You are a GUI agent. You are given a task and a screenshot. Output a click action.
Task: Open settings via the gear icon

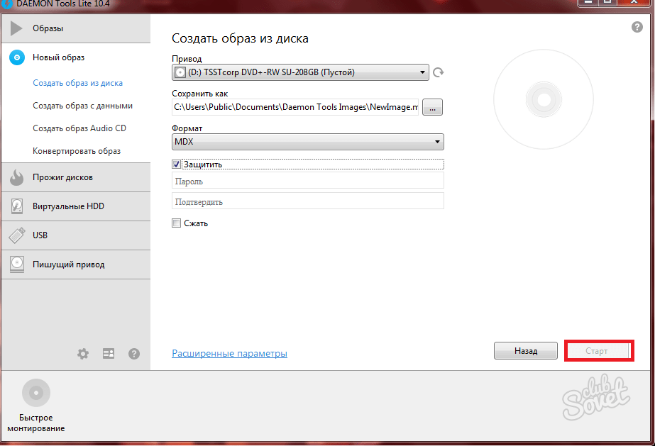click(83, 353)
